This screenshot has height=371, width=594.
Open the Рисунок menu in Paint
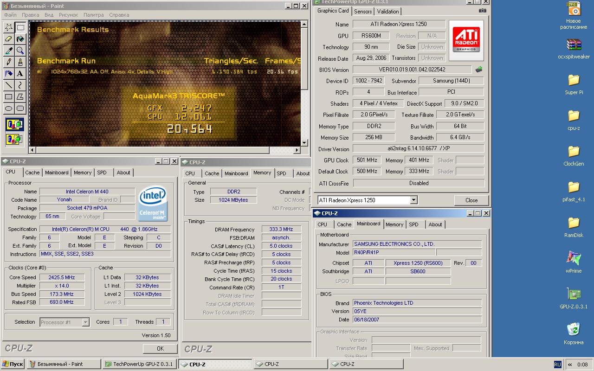tap(69, 15)
